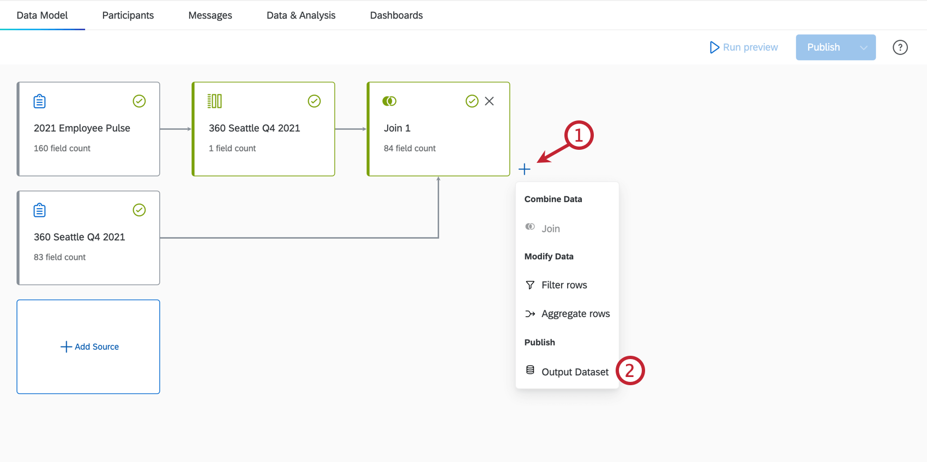Screen dimensions: 927x462
Task: Click the green checkmark on Join 1 card
Action: click(x=472, y=101)
